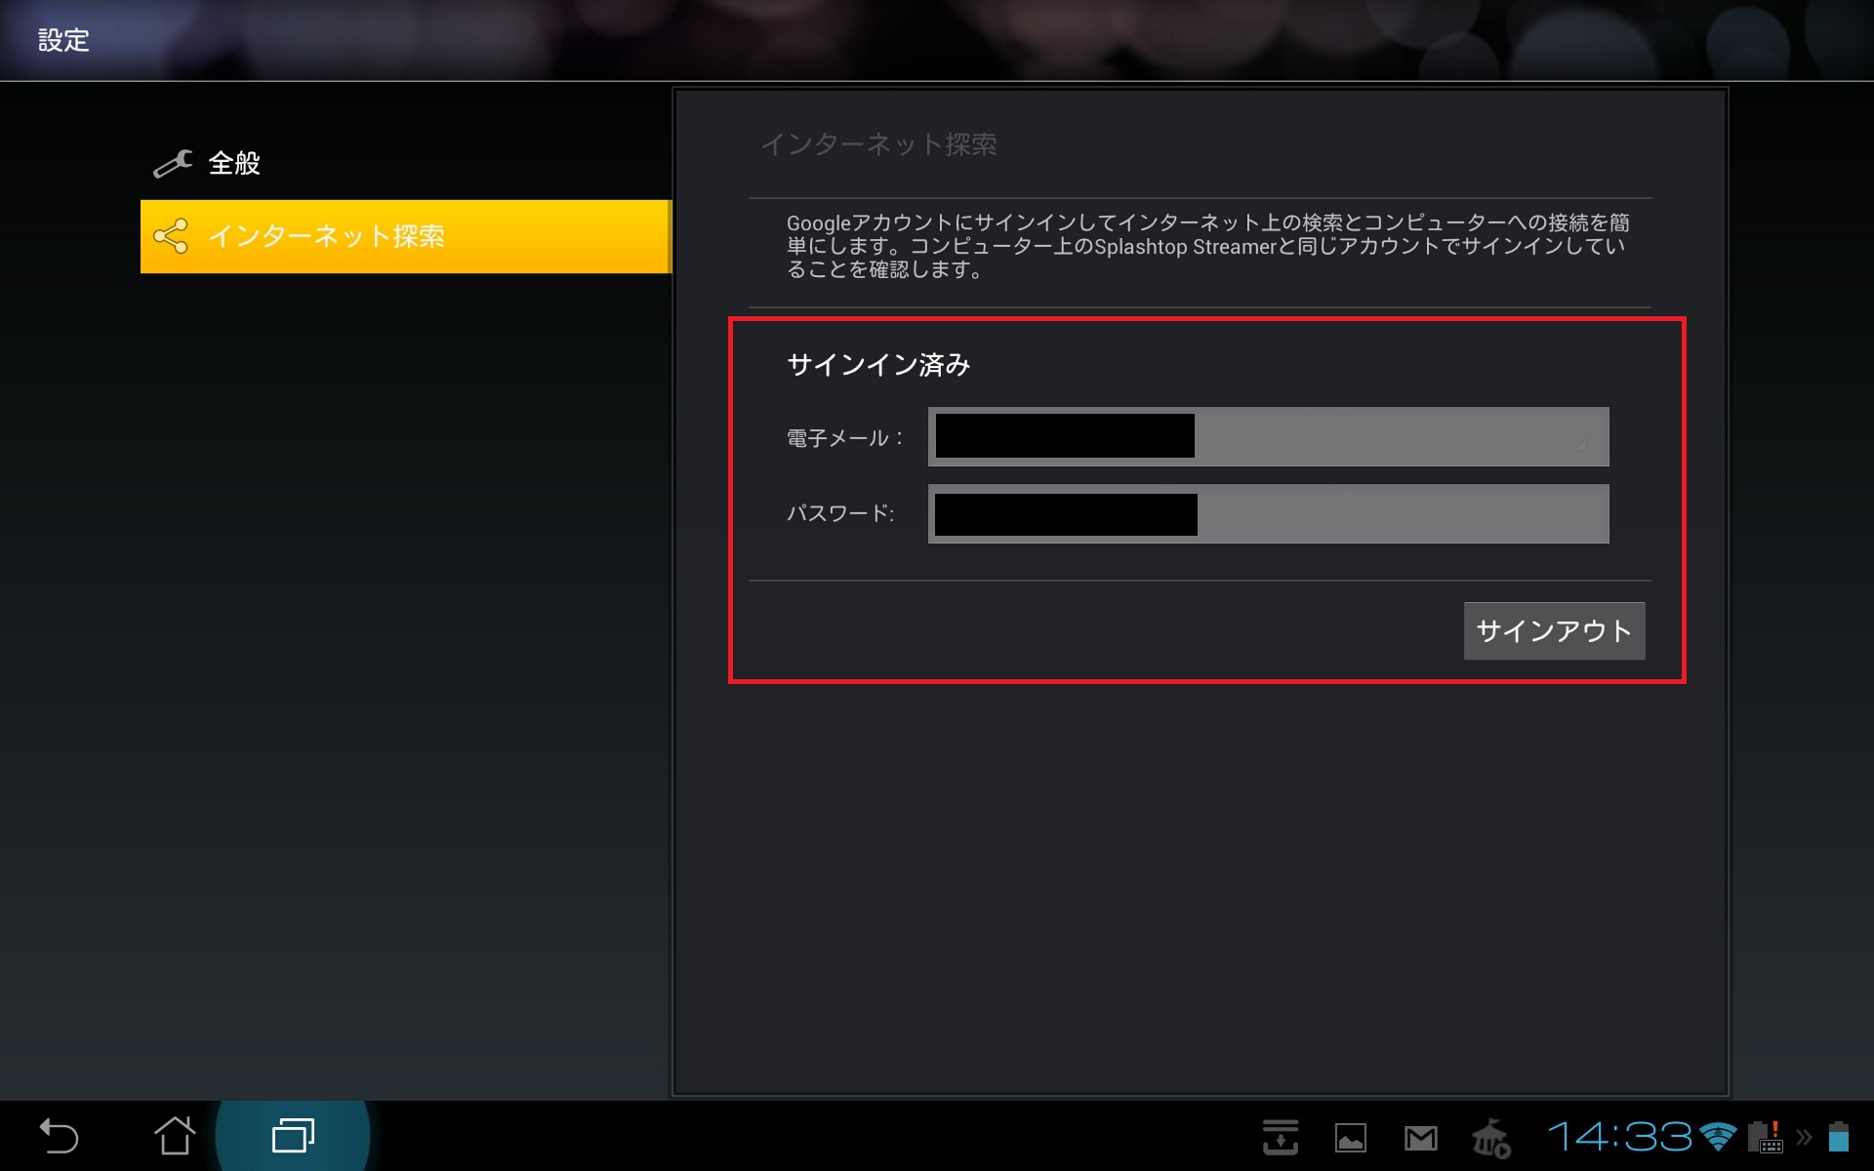
Task: Select the 全般 settings category
Action: (x=234, y=163)
